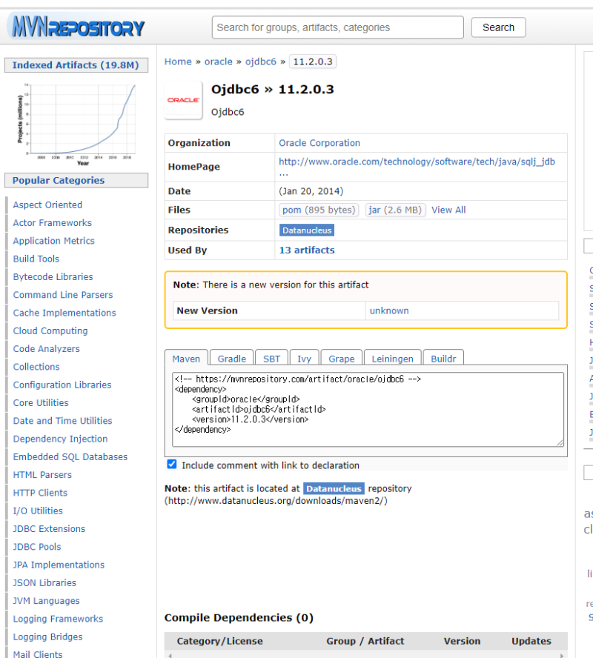This screenshot has width=593, height=658.
Task: Click 'View All' files link
Action: [x=448, y=210]
